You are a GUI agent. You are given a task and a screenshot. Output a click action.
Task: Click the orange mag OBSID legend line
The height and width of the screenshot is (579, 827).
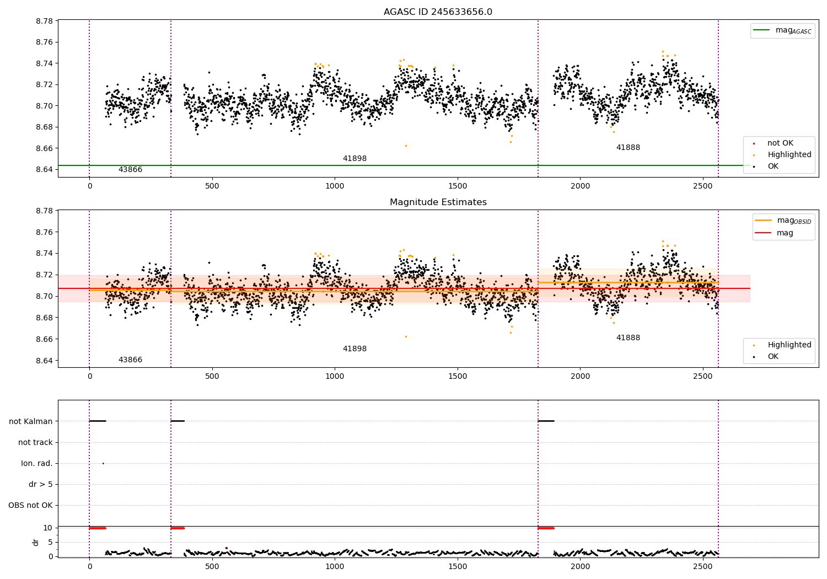click(x=763, y=221)
